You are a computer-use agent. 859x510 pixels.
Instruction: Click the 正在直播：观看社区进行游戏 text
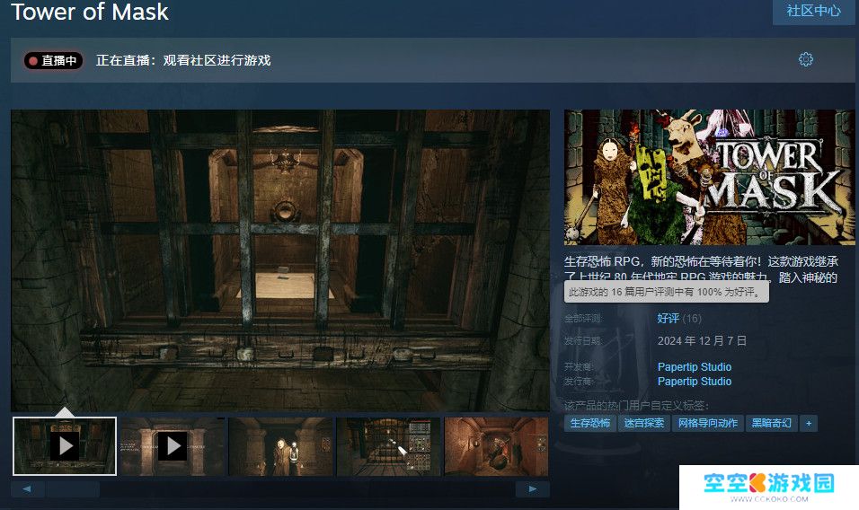(x=183, y=61)
